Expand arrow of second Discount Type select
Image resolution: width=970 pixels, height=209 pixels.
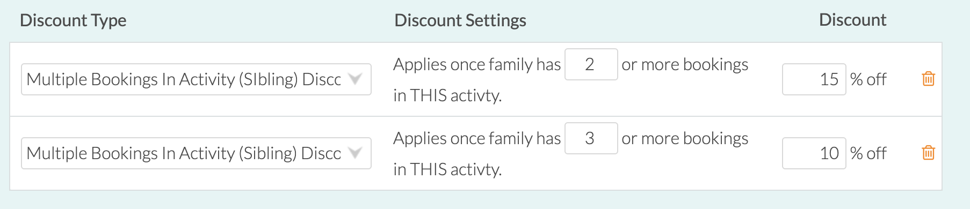(x=354, y=153)
